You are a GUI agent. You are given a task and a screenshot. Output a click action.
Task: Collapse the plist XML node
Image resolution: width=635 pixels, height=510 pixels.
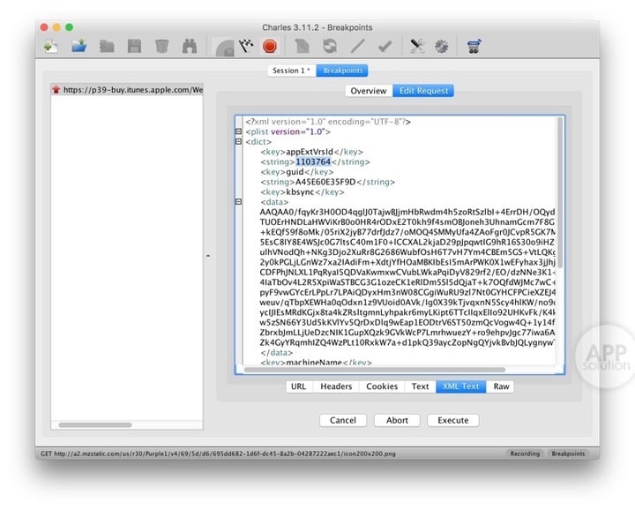(x=238, y=131)
